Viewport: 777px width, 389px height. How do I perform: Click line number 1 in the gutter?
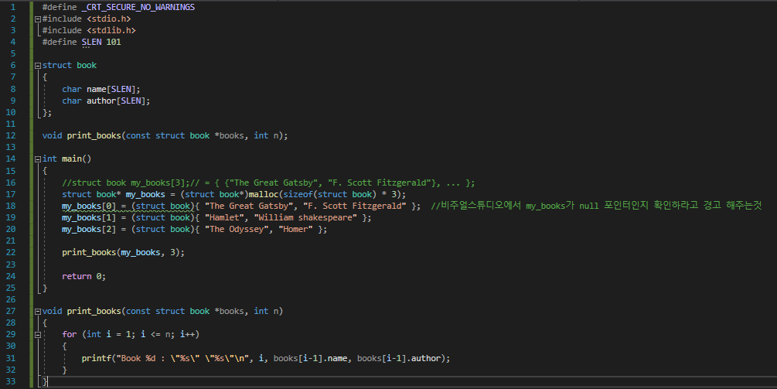click(x=13, y=8)
